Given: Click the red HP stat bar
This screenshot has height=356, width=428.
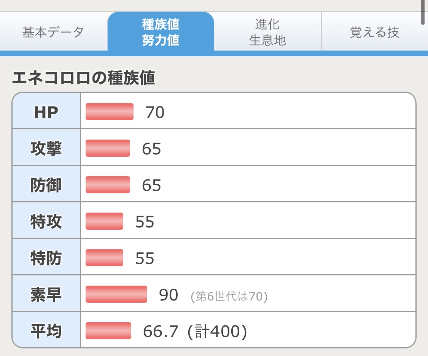Looking at the screenshot, I should click(110, 112).
